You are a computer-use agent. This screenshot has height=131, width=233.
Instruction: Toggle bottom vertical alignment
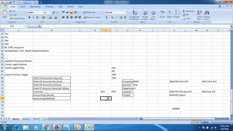click(71, 12)
